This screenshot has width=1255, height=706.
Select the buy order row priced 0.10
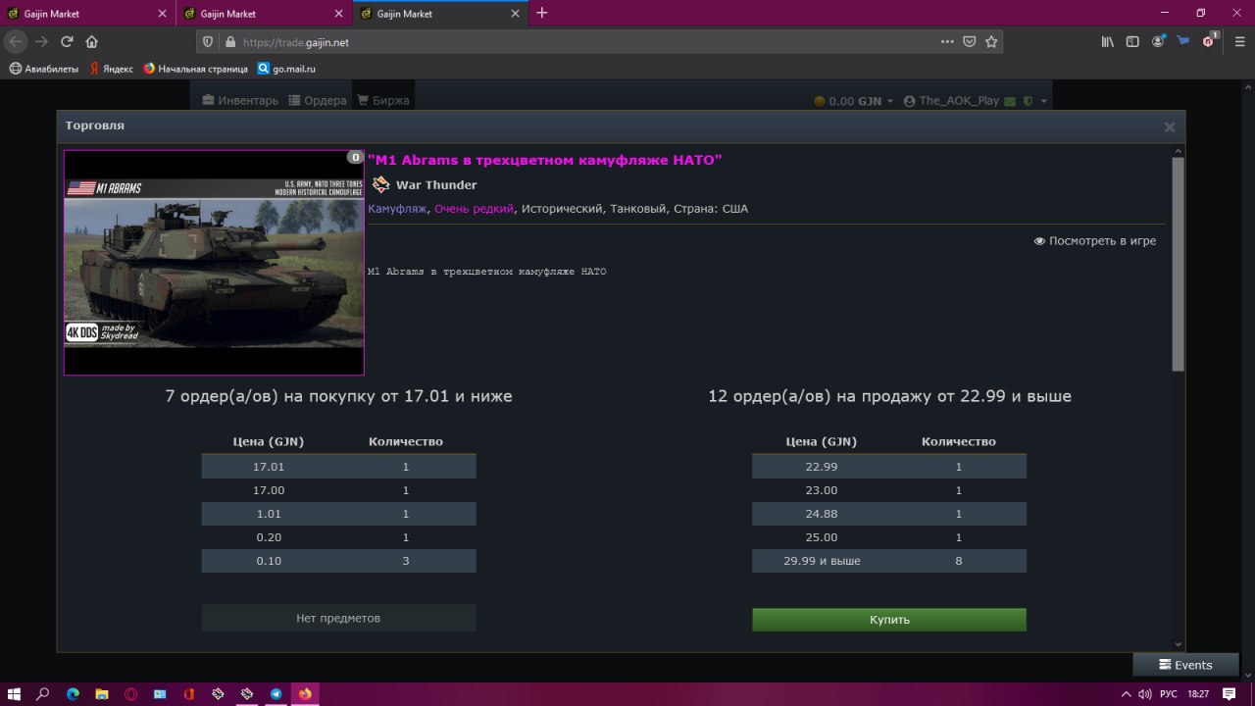tap(338, 561)
